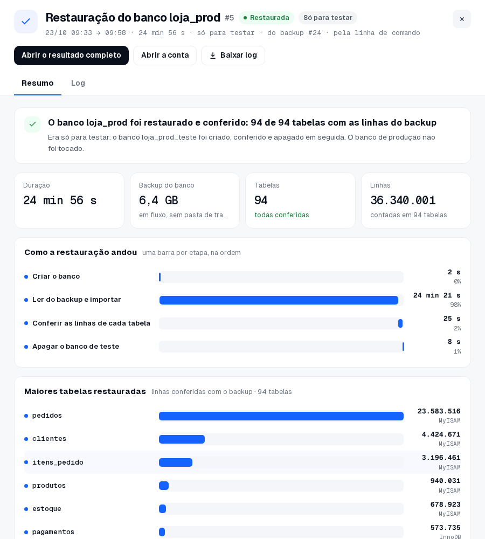Click the Linhas value 36.340.001

pos(403,201)
